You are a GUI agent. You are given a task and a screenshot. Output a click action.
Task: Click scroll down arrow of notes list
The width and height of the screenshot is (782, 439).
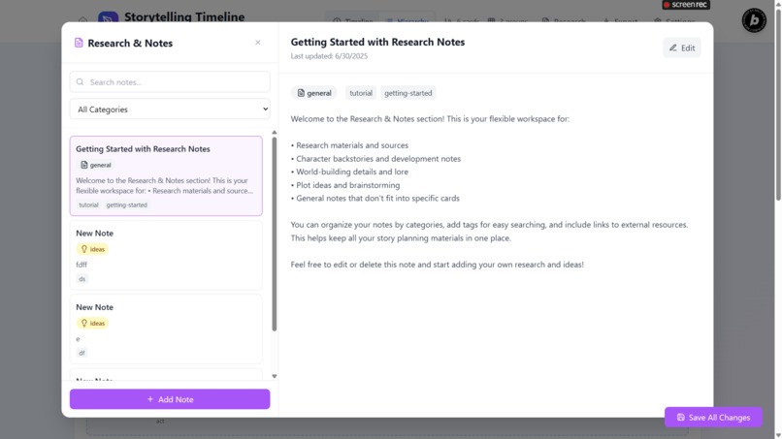275,376
